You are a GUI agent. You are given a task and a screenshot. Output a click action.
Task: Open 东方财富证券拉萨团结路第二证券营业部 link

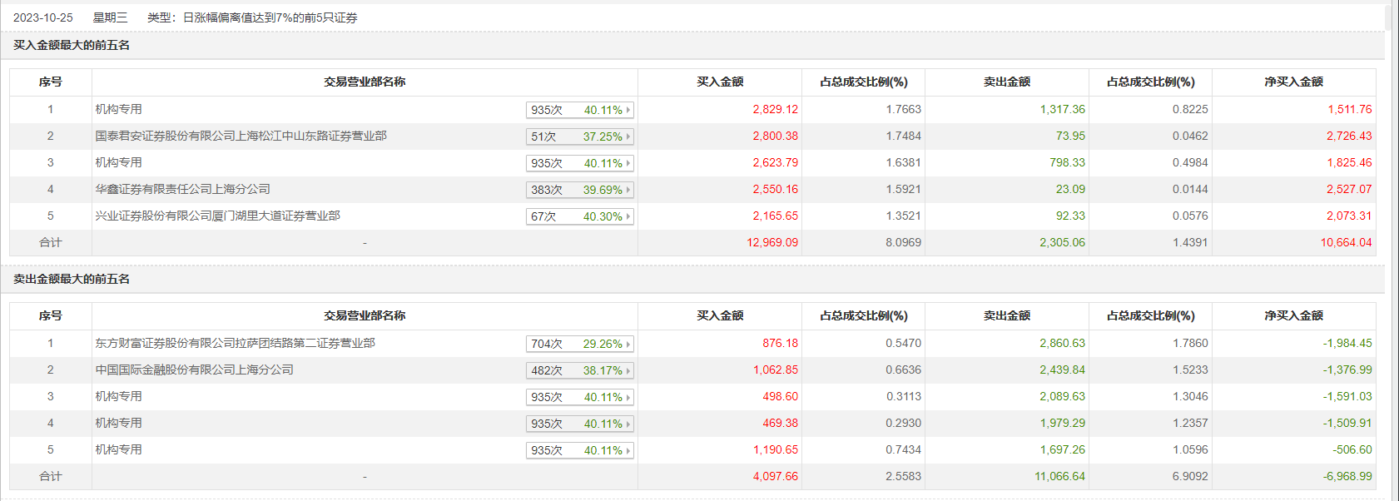point(235,343)
